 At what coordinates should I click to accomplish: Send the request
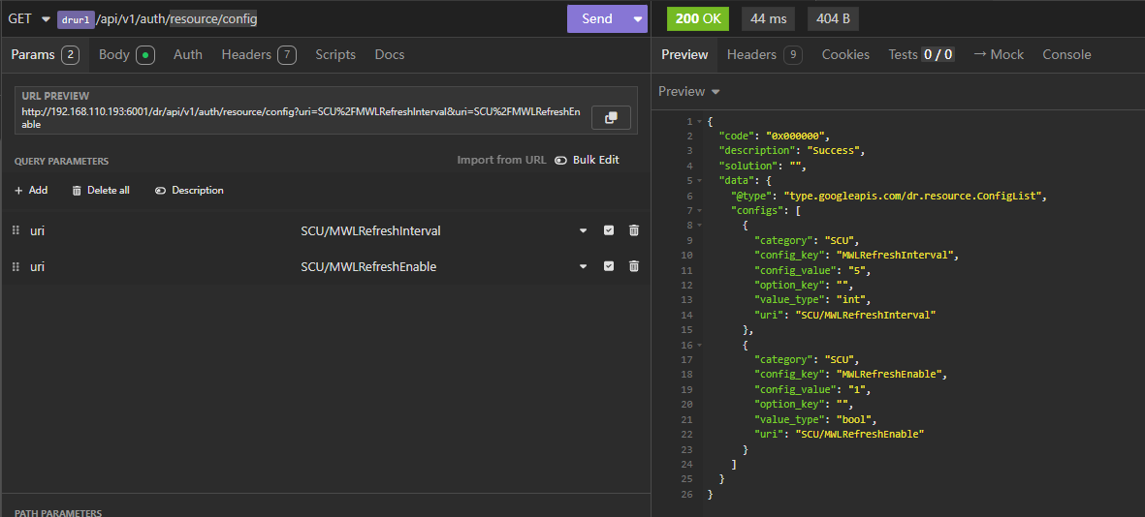point(596,18)
